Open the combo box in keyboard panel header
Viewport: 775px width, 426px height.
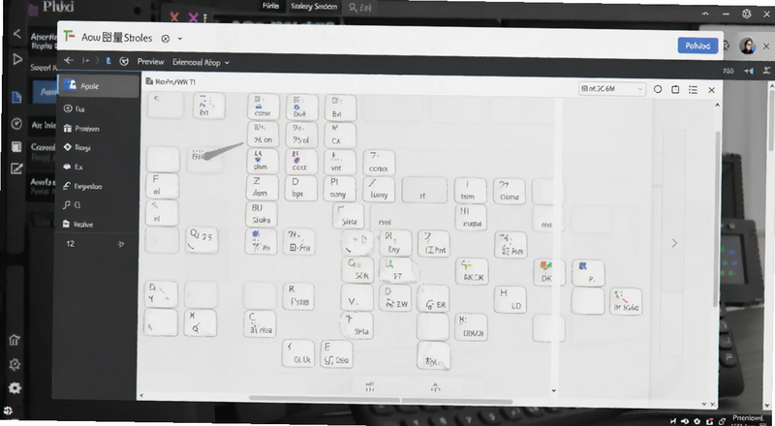coord(612,89)
